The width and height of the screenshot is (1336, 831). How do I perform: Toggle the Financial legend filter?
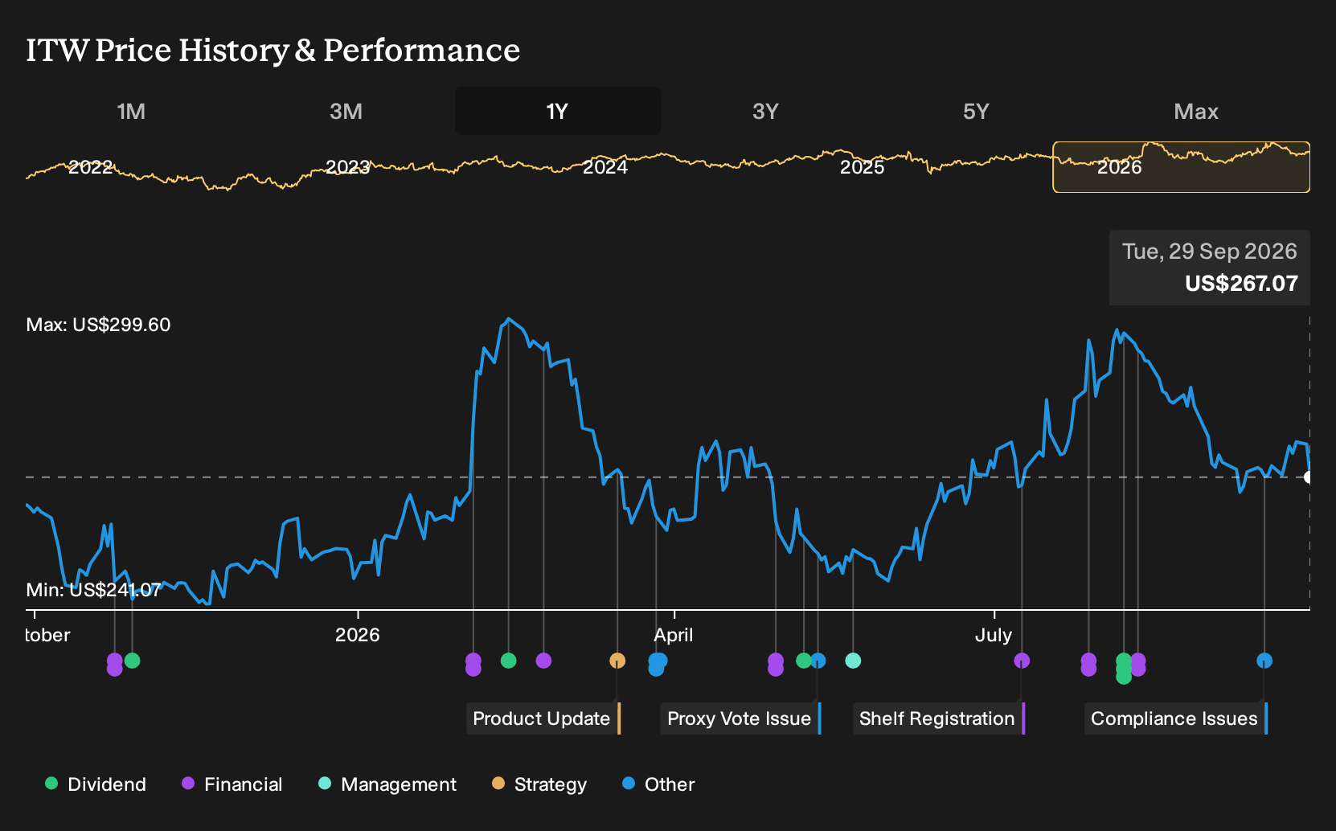(x=232, y=784)
